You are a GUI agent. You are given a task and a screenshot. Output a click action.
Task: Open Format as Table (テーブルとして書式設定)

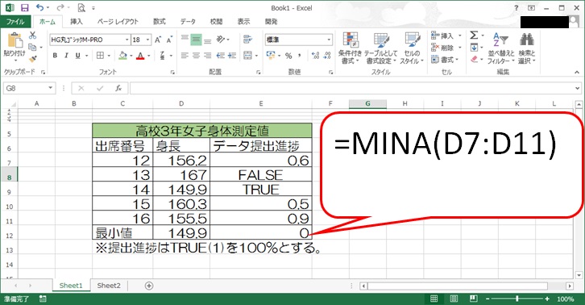tap(381, 48)
